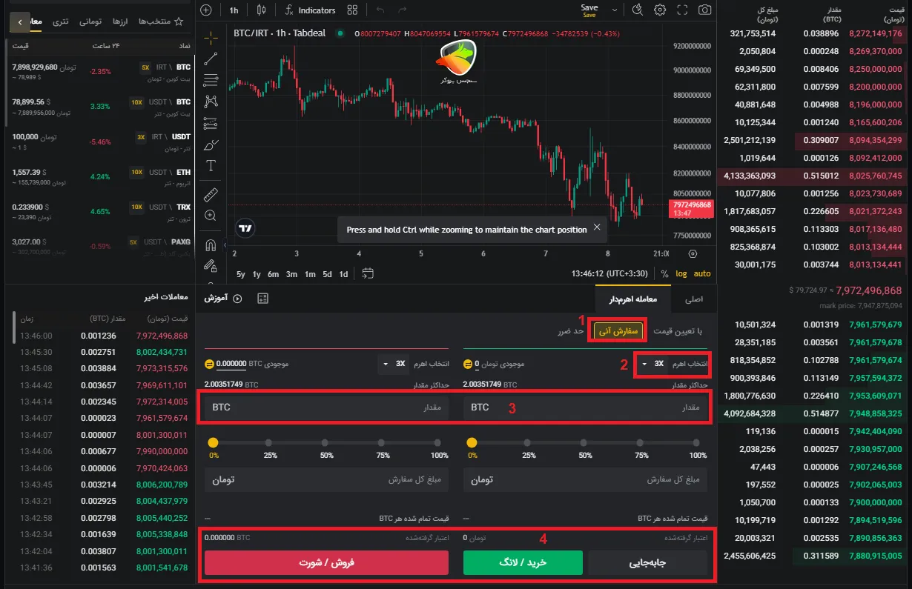Screen dimensions: 912x589
Task: Switch to the اصلی trading tab
Action: (x=693, y=299)
